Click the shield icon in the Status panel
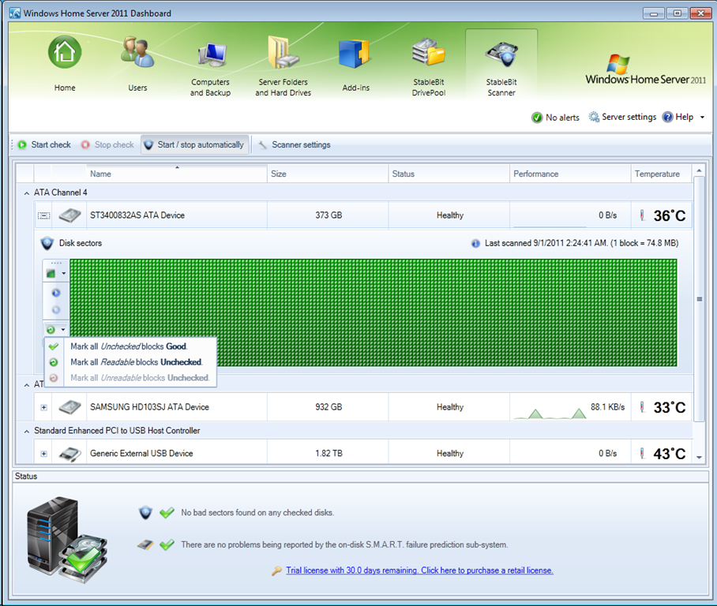The height and width of the screenshot is (606, 717). [145, 513]
